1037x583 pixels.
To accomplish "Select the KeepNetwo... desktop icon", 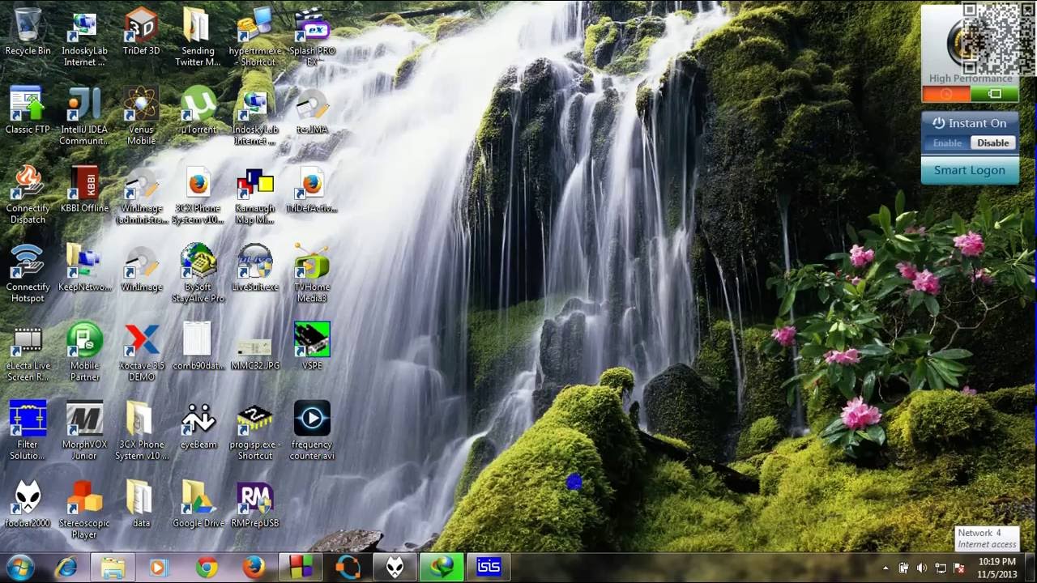I will coord(84,268).
